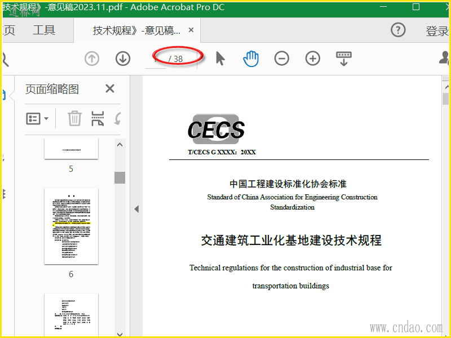Open the insert pages icon
Screen dimensions: 451x338
coord(98,118)
